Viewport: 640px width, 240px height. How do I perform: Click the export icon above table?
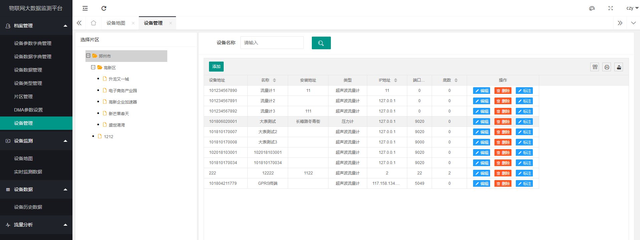(619, 67)
